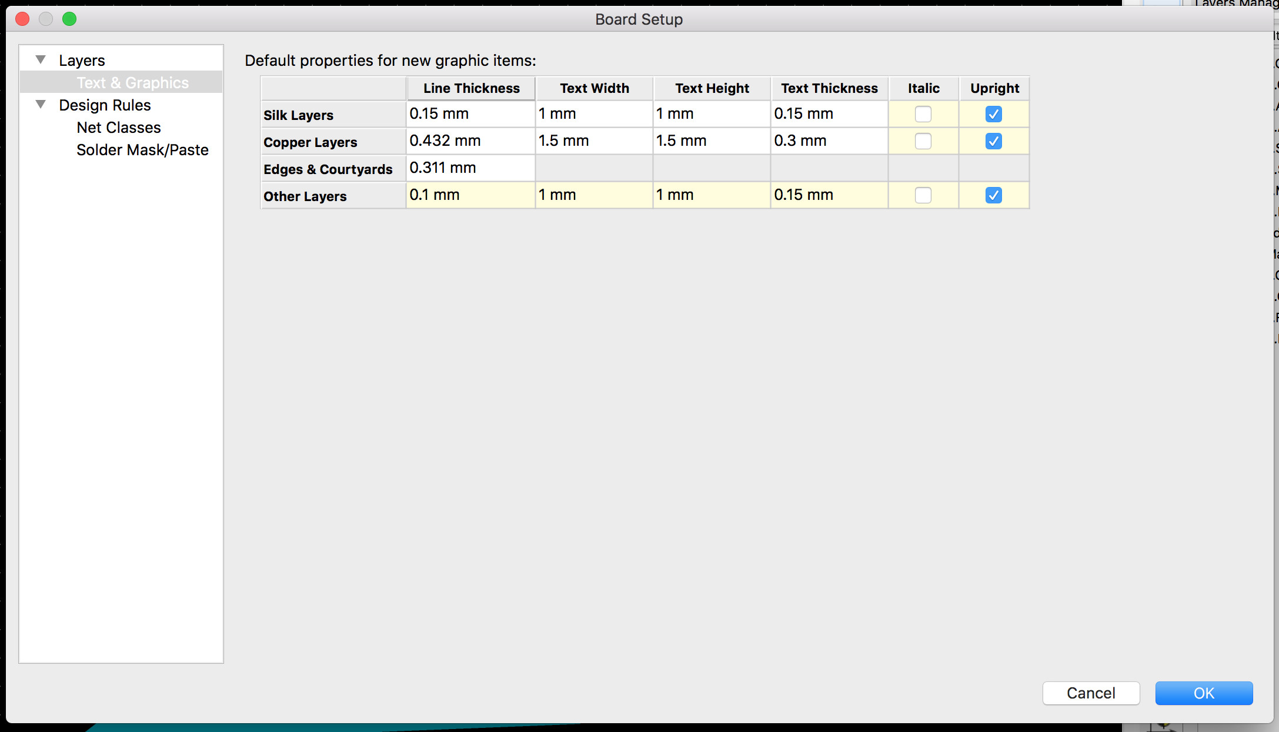Close the Board Setup dialog

22,19
